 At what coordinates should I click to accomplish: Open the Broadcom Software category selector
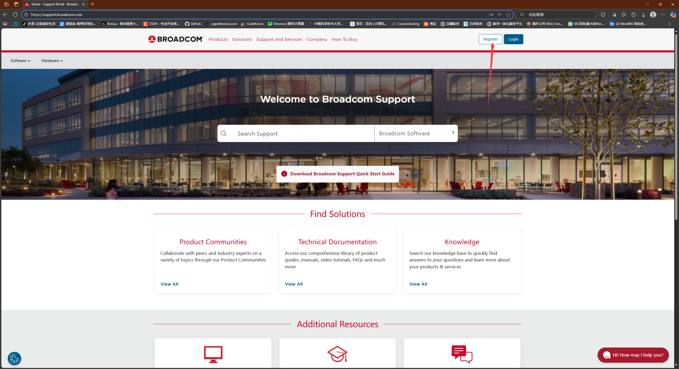(416, 133)
